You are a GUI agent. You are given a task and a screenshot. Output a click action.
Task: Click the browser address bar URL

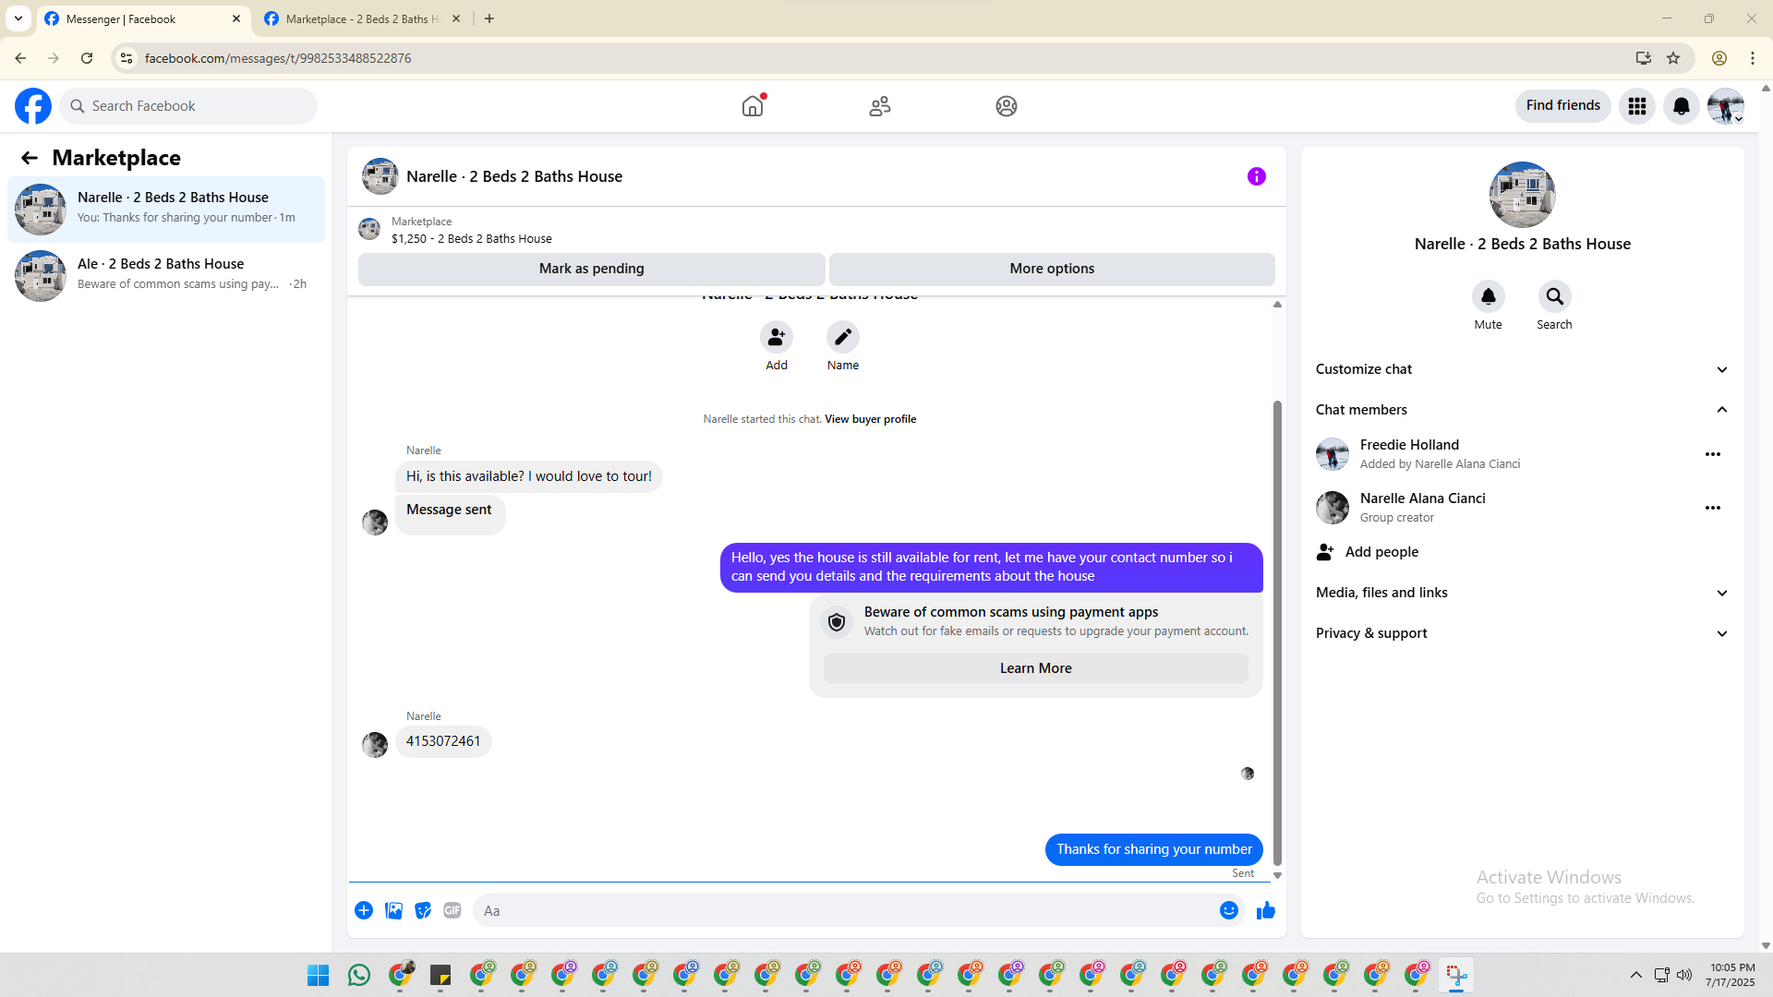point(278,58)
